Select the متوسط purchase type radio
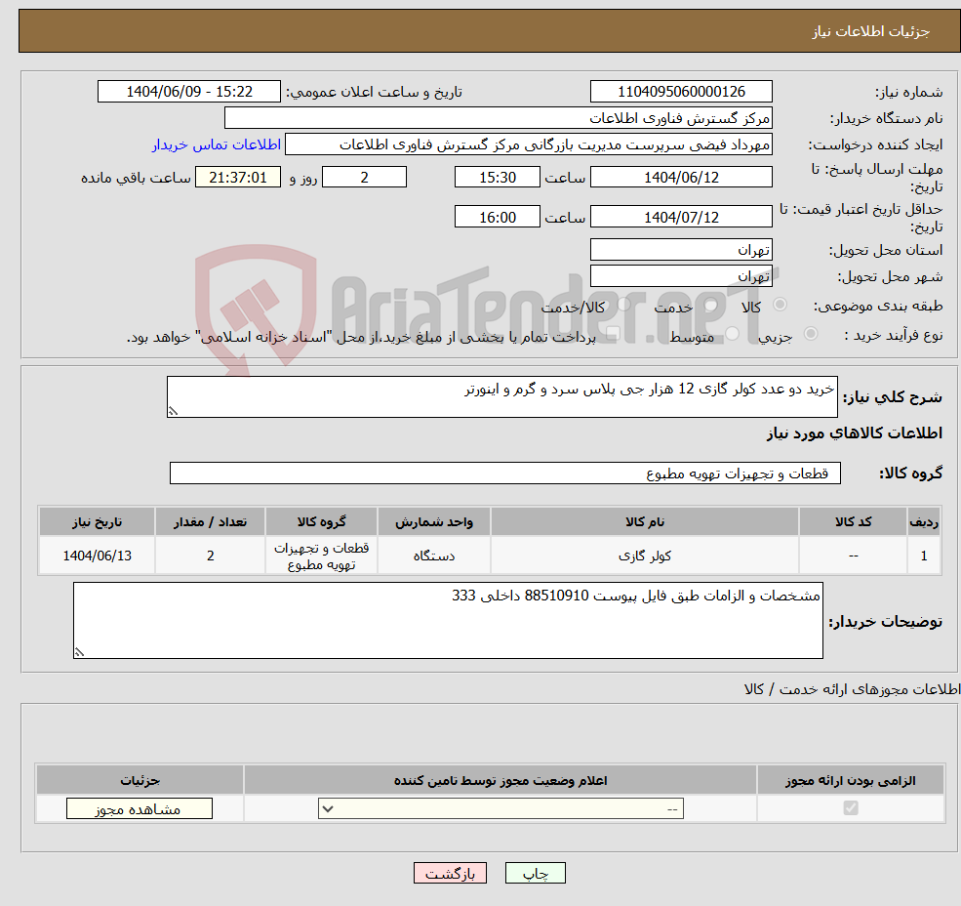961x906 pixels. tap(732, 334)
